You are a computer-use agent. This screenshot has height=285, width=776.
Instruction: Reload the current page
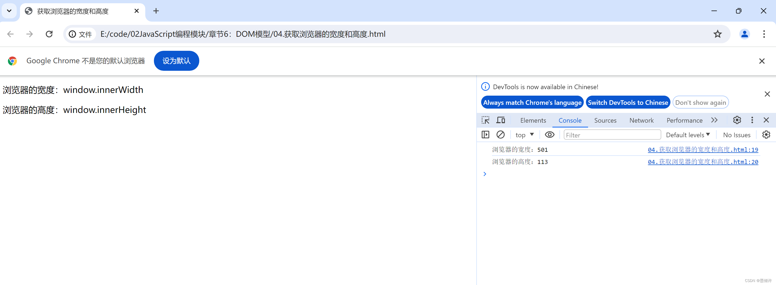(49, 34)
